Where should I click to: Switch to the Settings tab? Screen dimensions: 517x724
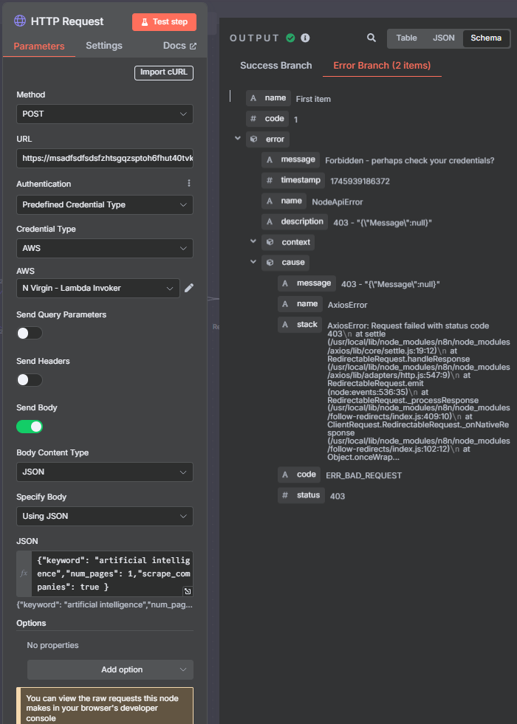pos(104,45)
